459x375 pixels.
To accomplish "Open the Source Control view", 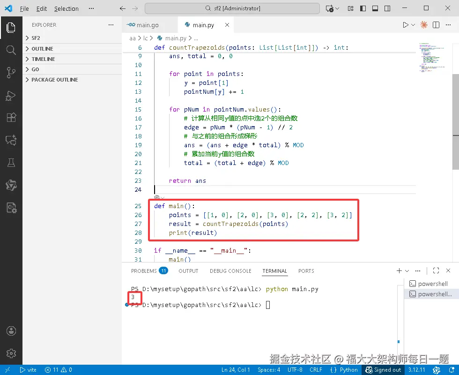I will [11, 72].
